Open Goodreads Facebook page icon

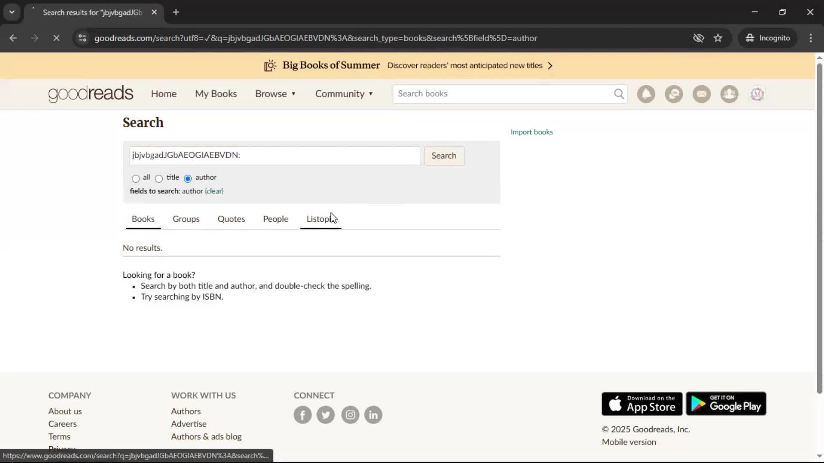coord(303,415)
